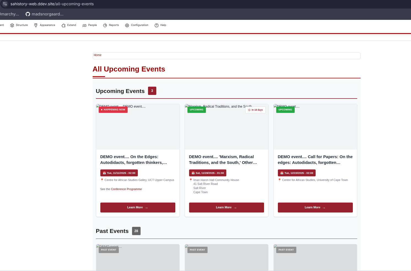Click the 'In 18 days' countdown badge
Viewport: 411px width, 271px height.
pos(256,110)
